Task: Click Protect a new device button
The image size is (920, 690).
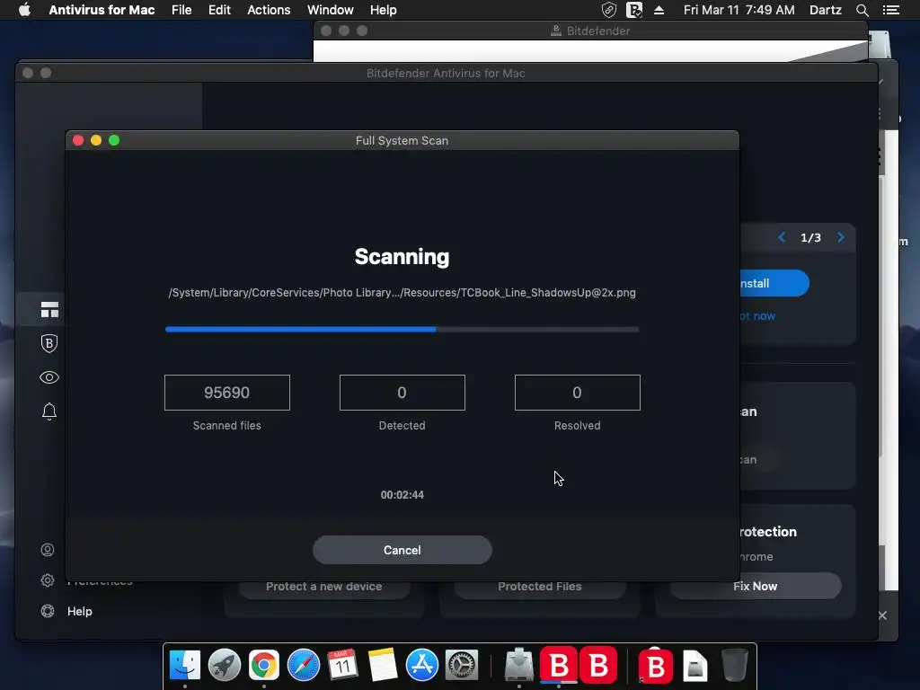Action: (323, 587)
